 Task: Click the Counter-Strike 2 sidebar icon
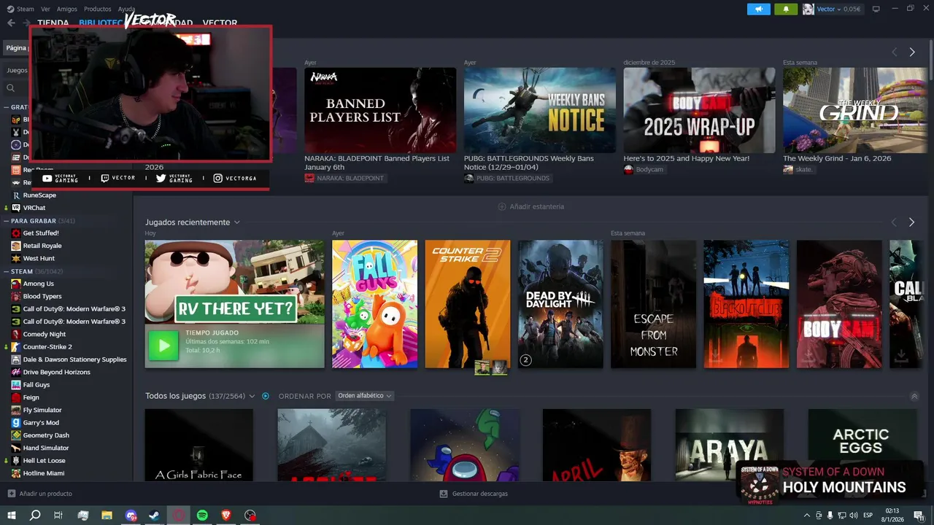[16, 347]
